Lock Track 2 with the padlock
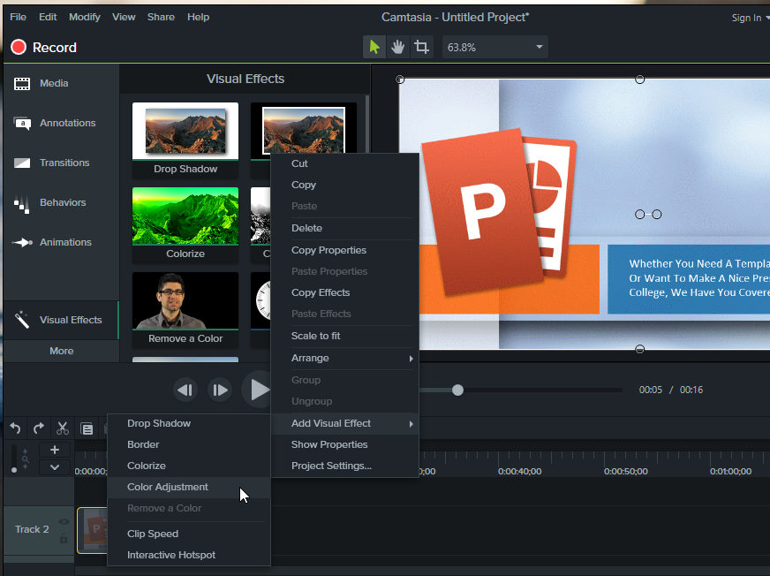This screenshot has height=576, width=770. pyautogui.click(x=64, y=538)
